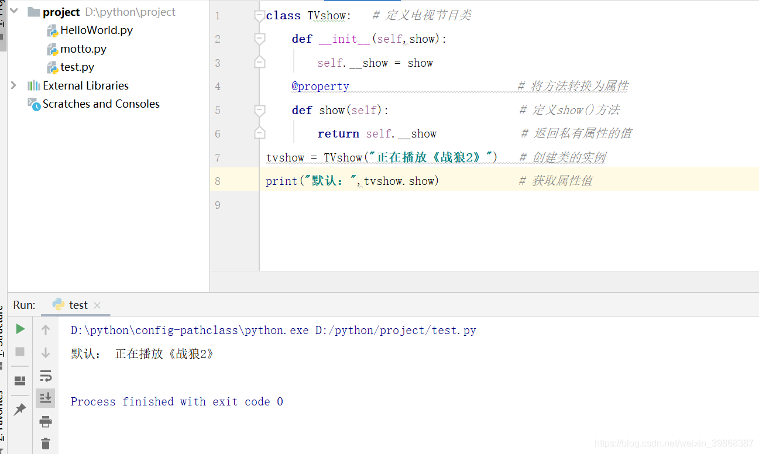Click comment '# 定义show()方法'
This screenshot has width=759, height=454.
569,110
